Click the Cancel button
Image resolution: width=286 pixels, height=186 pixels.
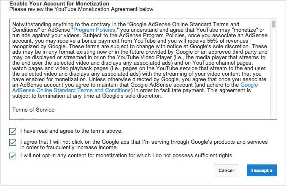click(226, 170)
